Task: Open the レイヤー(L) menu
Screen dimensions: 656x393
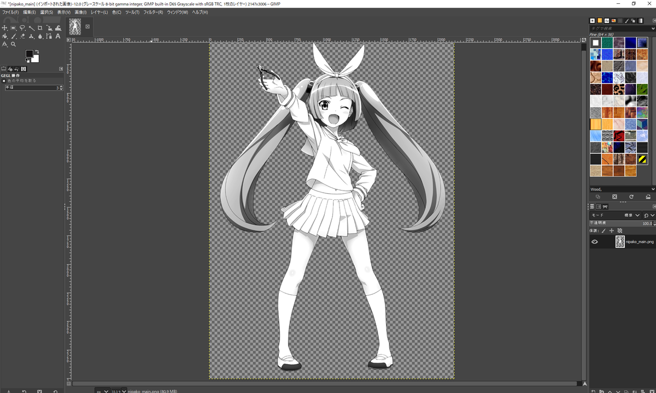Action: click(x=99, y=12)
